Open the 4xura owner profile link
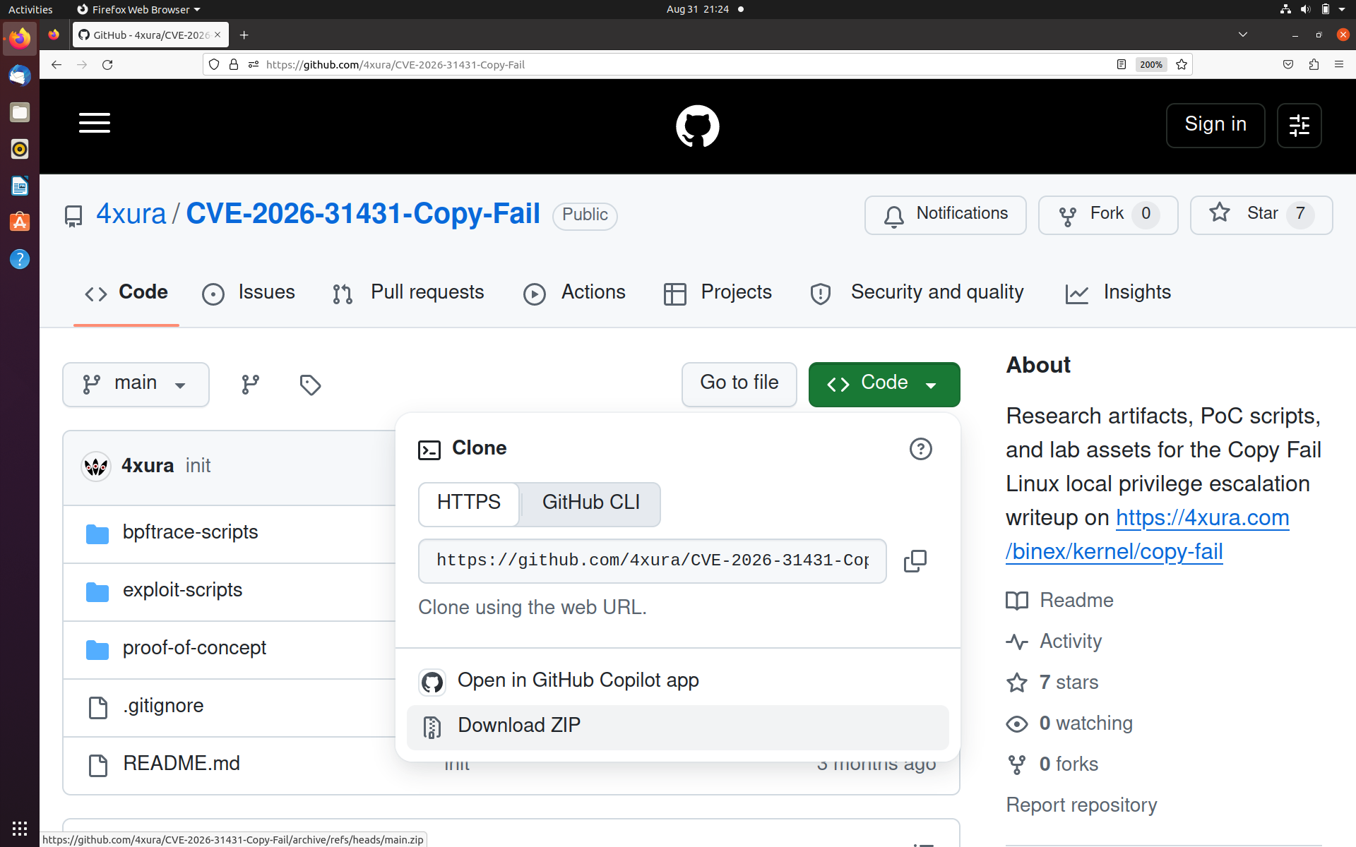 (131, 214)
